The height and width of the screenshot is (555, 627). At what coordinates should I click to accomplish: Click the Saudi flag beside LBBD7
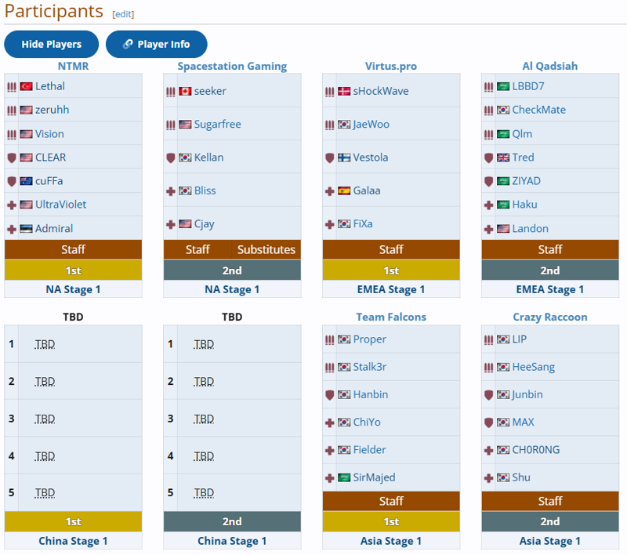(x=503, y=86)
